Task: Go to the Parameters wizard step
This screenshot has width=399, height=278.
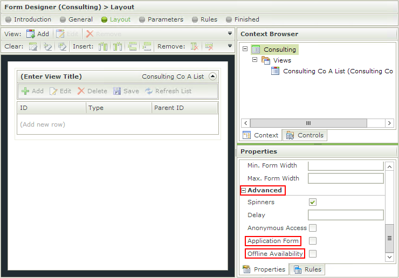Action: (x=161, y=19)
